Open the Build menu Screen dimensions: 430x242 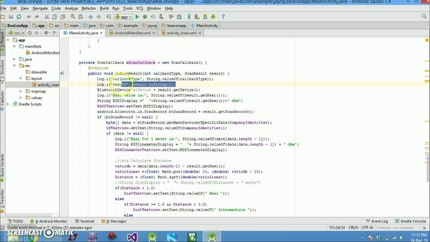[x=104, y=9]
